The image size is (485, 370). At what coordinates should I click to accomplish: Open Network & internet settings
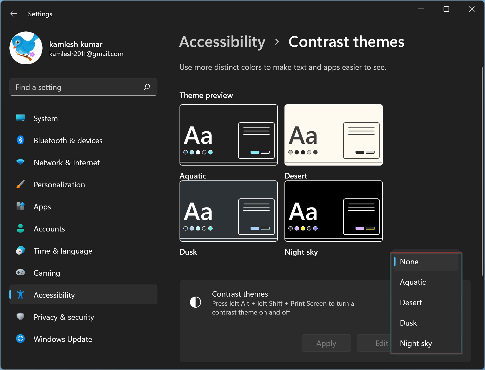pyautogui.click(x=83, y=163)
